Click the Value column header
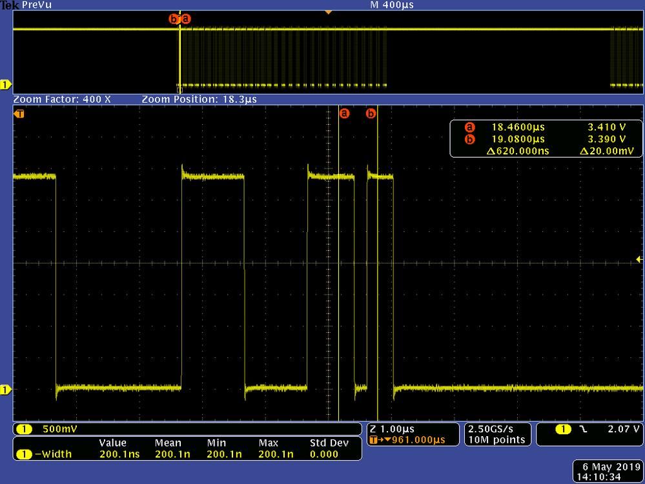Image resolution: width=645 pixels, height=484 pixels. [x=112, y=443]
